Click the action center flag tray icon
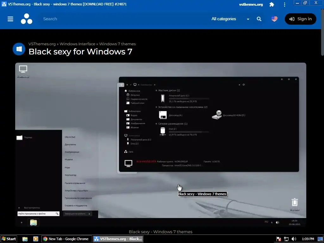Viewport: 324px width, 243px height. [x=279, y=239]
